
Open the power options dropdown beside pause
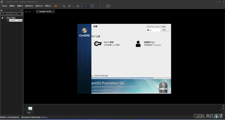coord(58,6)
